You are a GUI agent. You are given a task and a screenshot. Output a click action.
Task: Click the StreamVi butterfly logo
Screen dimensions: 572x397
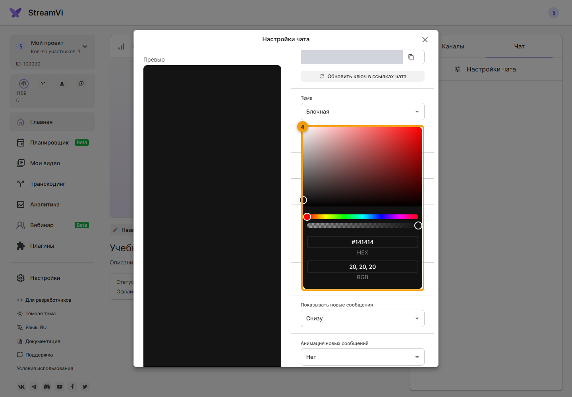15,13
